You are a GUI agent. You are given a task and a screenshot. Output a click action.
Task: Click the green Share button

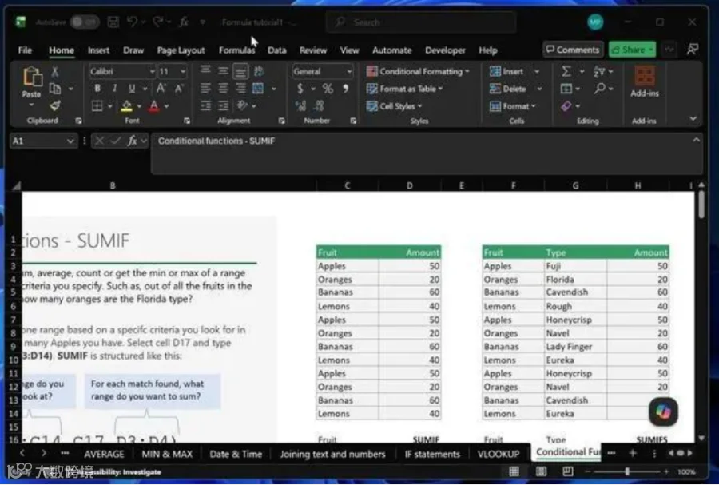(633, 49)
